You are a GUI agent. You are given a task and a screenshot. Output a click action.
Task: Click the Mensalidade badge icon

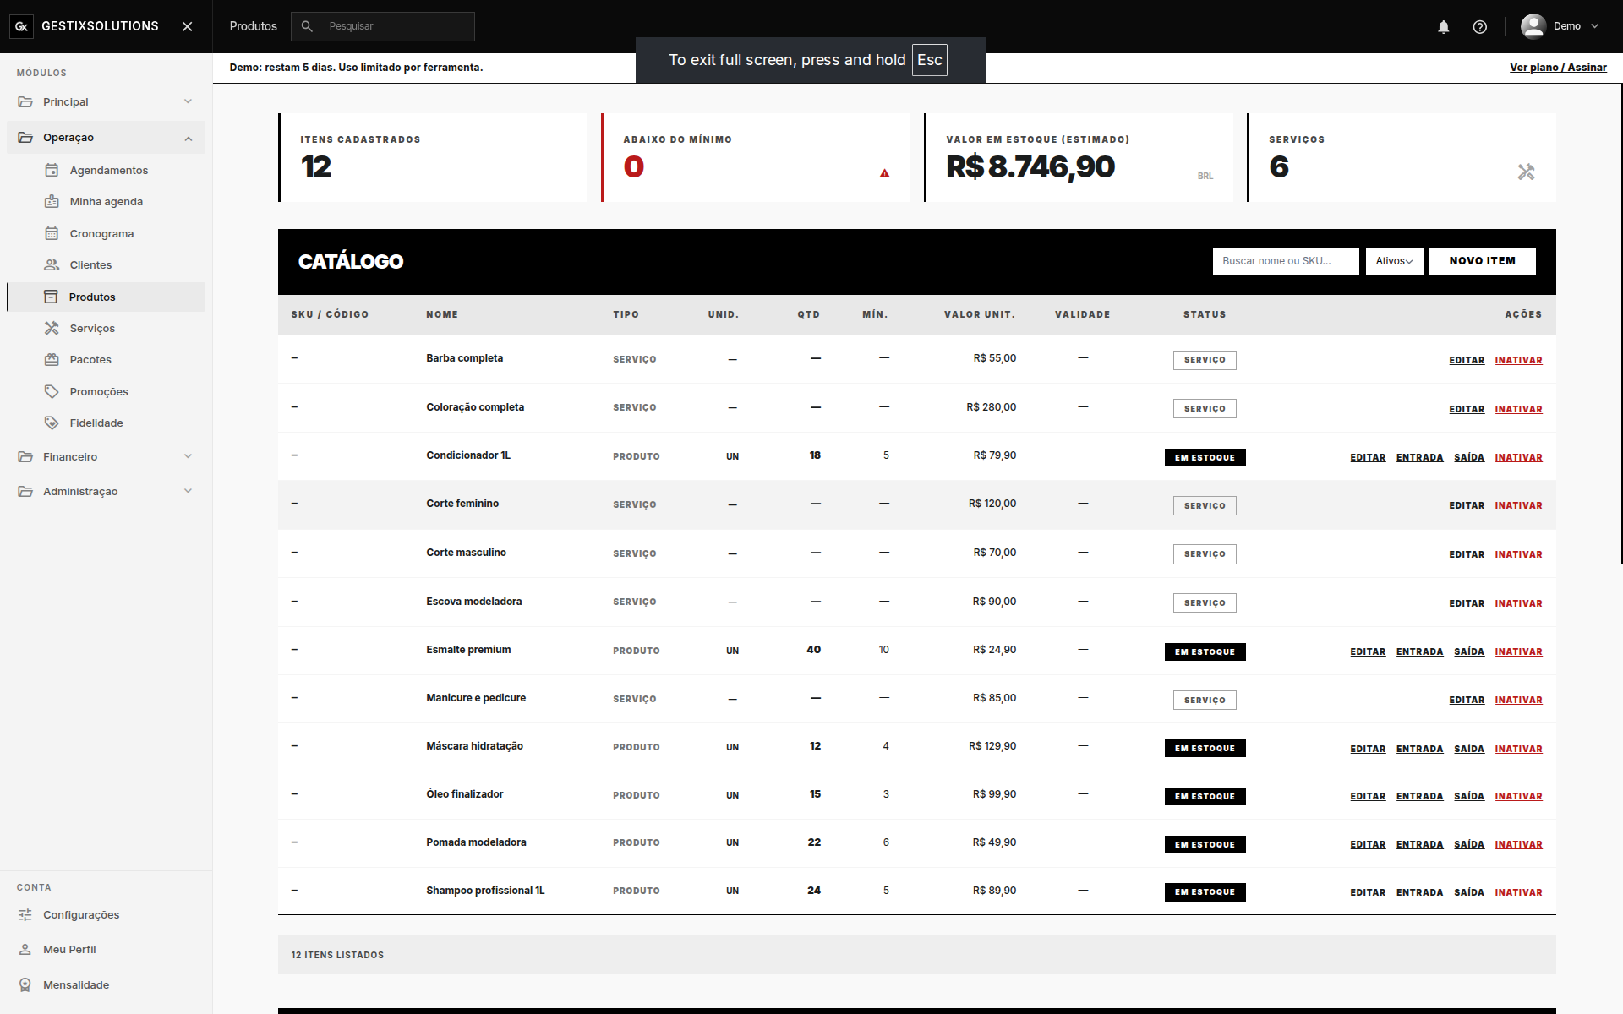pyautogui.click(x=25, y=984)
